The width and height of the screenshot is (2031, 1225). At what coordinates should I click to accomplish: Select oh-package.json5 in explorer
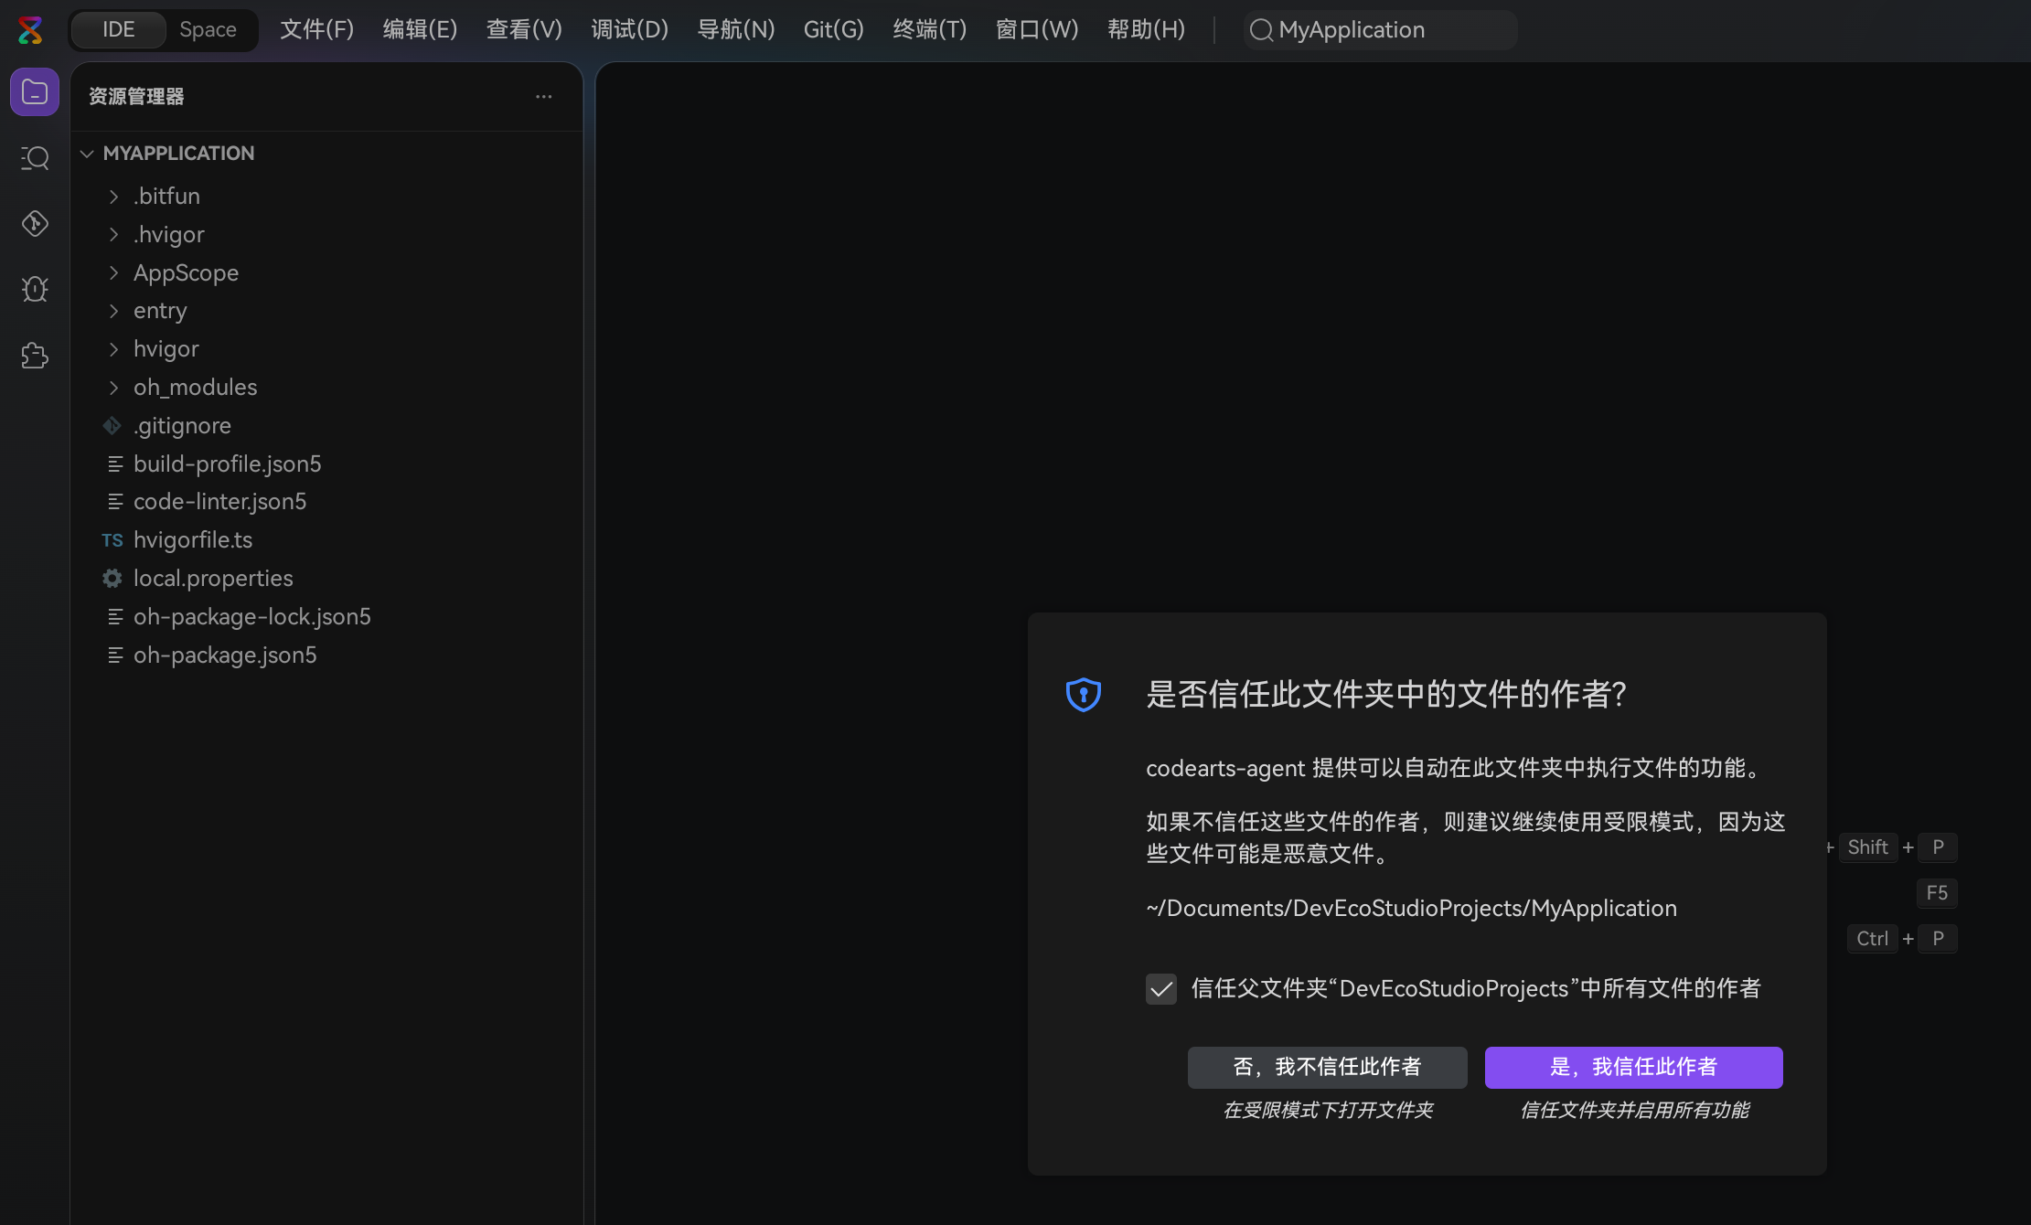[x=326, y=655]
